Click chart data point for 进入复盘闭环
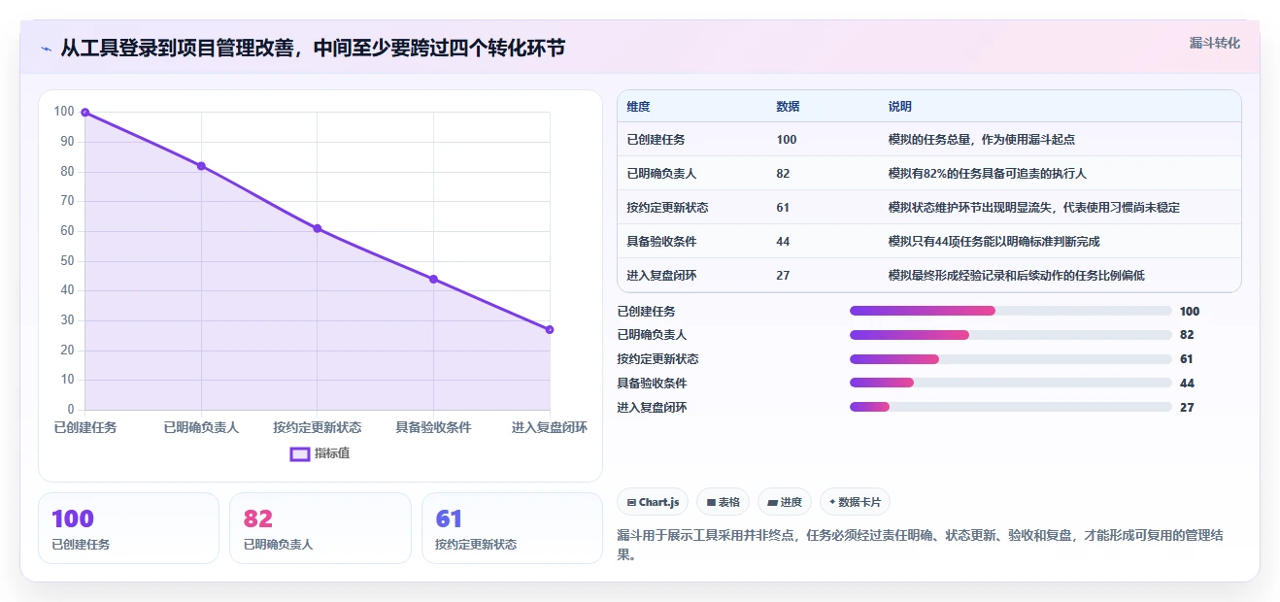 coord(550,329)
